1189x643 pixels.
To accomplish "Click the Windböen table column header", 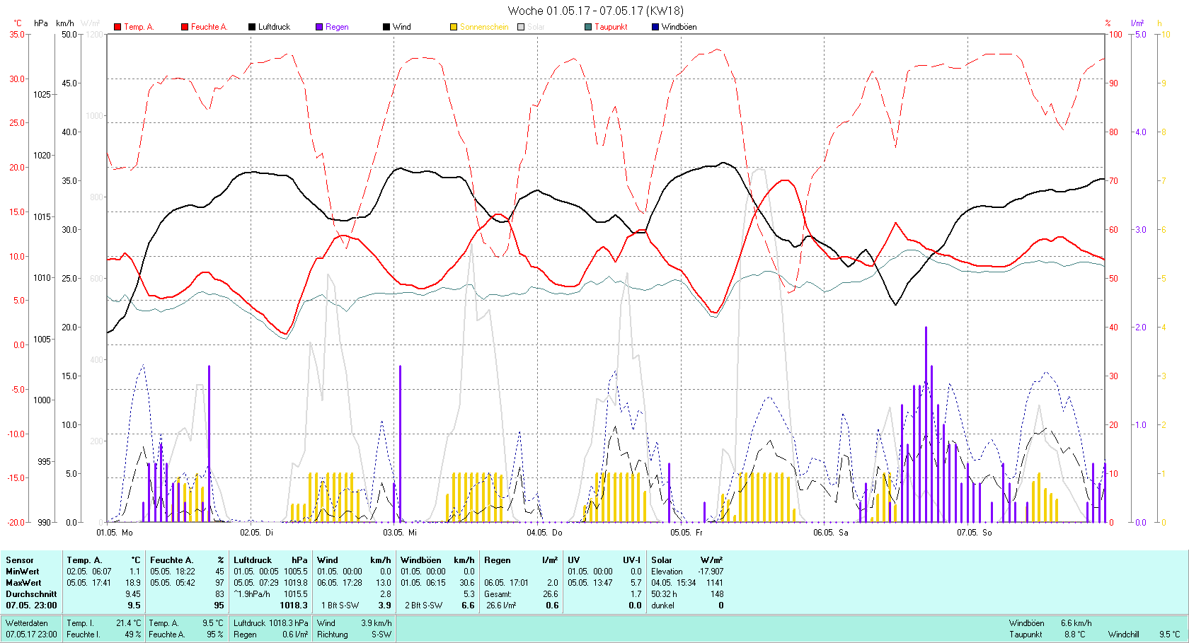I will pos(421,560).
